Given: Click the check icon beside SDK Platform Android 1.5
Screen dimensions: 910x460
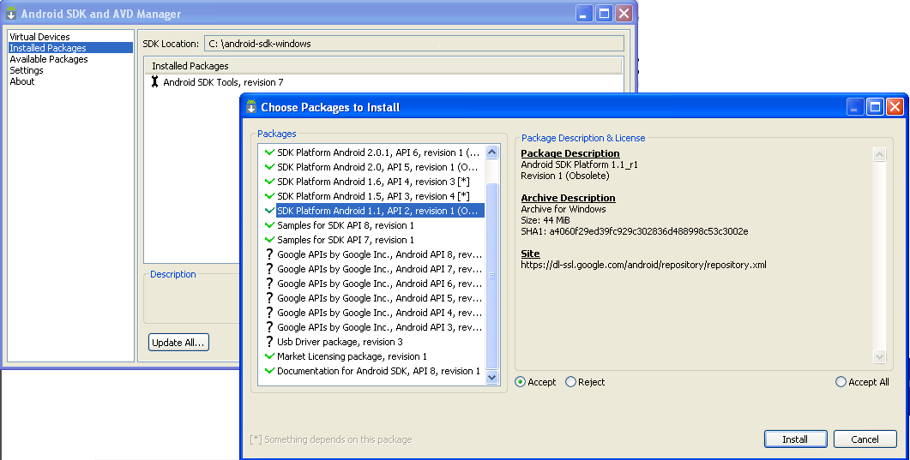Looking at the screenshot, I should click(269, 196).
